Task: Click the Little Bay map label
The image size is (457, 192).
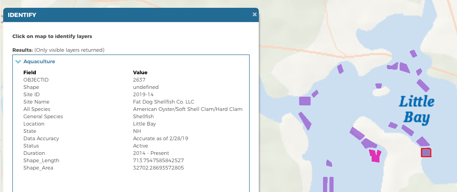Action: (417, 110)
